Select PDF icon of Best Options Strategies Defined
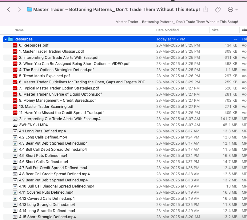Viewport: 247px width, 220px height. (x=15, y=70)
